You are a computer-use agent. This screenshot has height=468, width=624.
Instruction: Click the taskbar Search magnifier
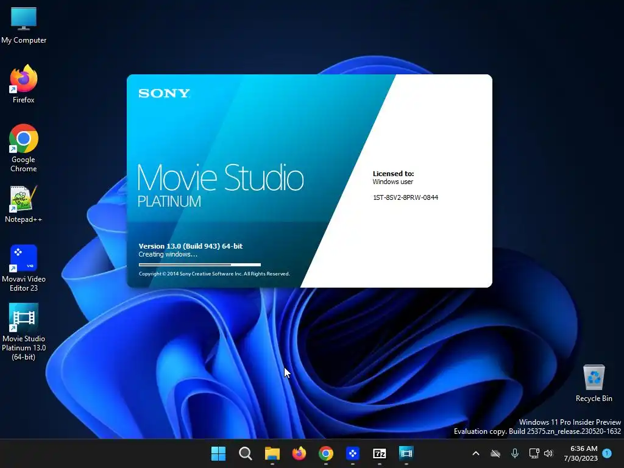coord(245,453)
